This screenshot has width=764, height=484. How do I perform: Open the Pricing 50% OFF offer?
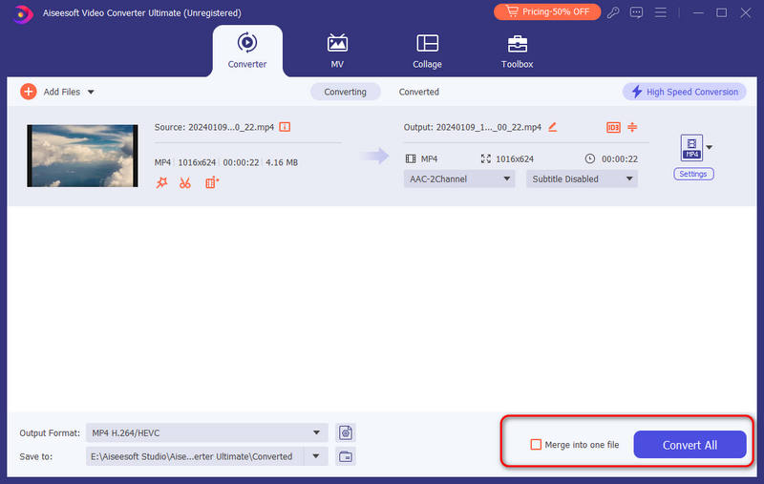pyautogui.click(x=546, y=11)
